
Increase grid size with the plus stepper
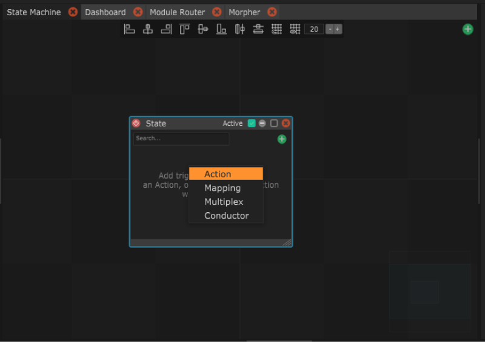coord(338,29)
